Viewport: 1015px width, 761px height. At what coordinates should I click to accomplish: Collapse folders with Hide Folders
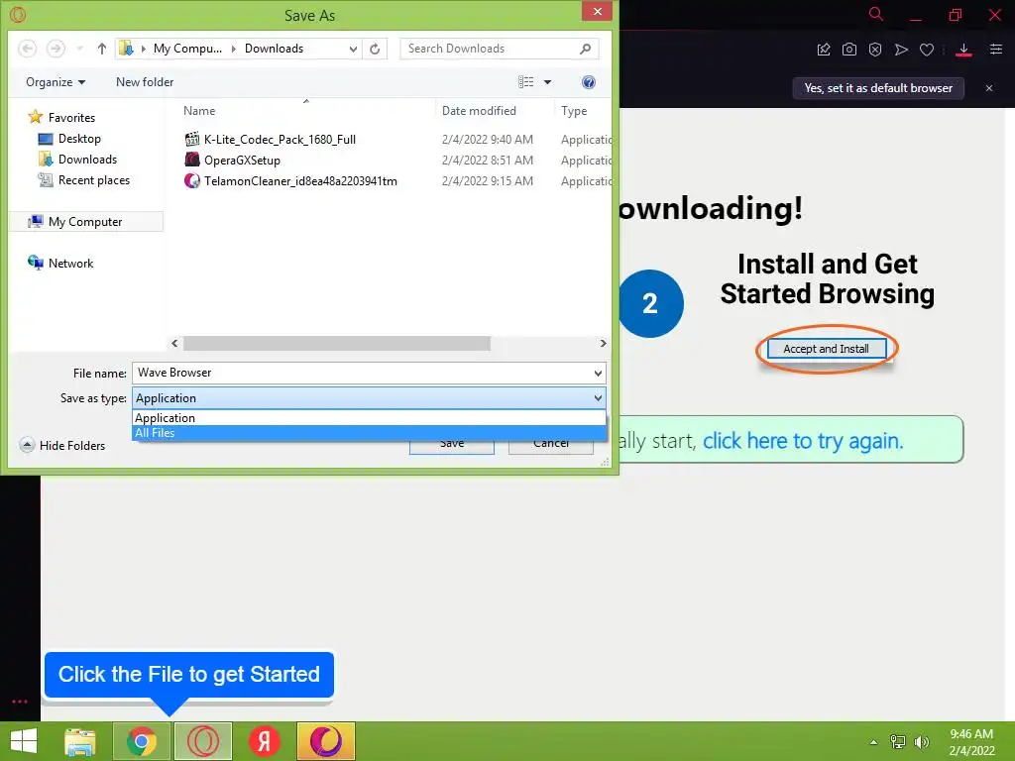tap(62, 445)
